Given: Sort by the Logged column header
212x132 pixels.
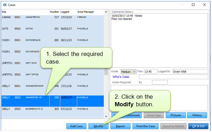Looking at the screenshot, I should (68, 12).
